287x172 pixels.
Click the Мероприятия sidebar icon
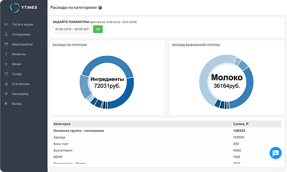click(x=6, y=44)
